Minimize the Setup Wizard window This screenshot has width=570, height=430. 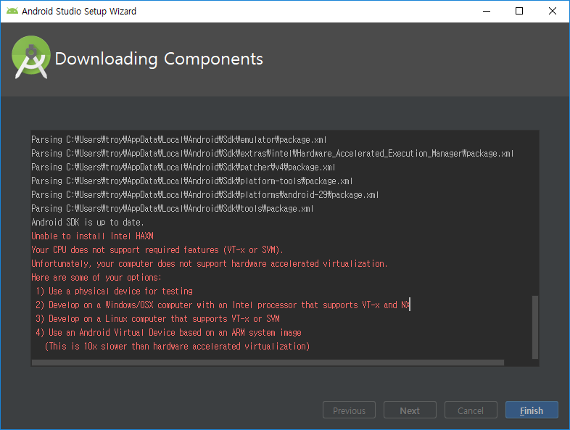pos(487,12)
